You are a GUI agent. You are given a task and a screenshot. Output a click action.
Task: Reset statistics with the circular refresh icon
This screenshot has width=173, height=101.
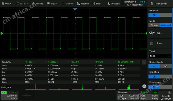click(144, 86)
